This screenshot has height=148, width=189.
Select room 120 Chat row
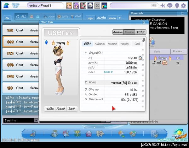tap(21, 88)
